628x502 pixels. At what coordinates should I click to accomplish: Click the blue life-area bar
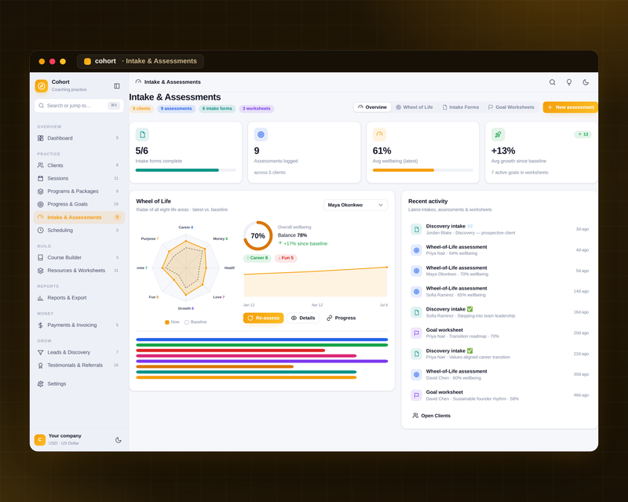pyautogui.click(x=262, y=340)
